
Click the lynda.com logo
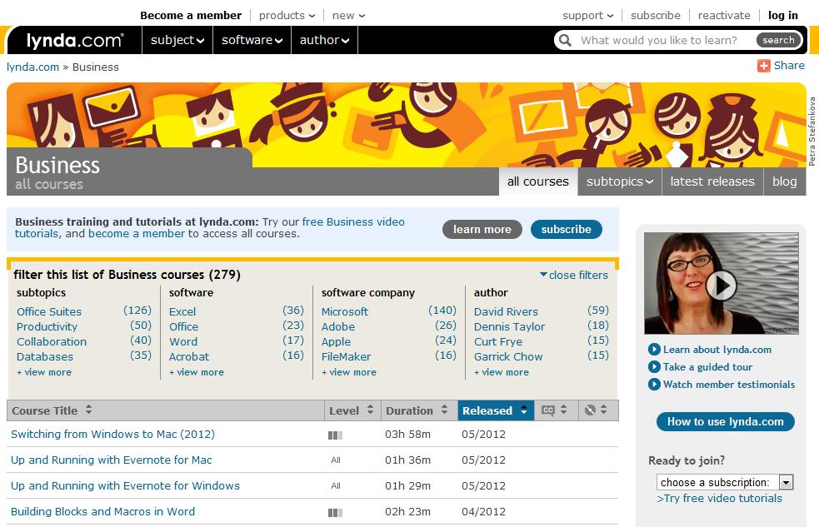75,40
